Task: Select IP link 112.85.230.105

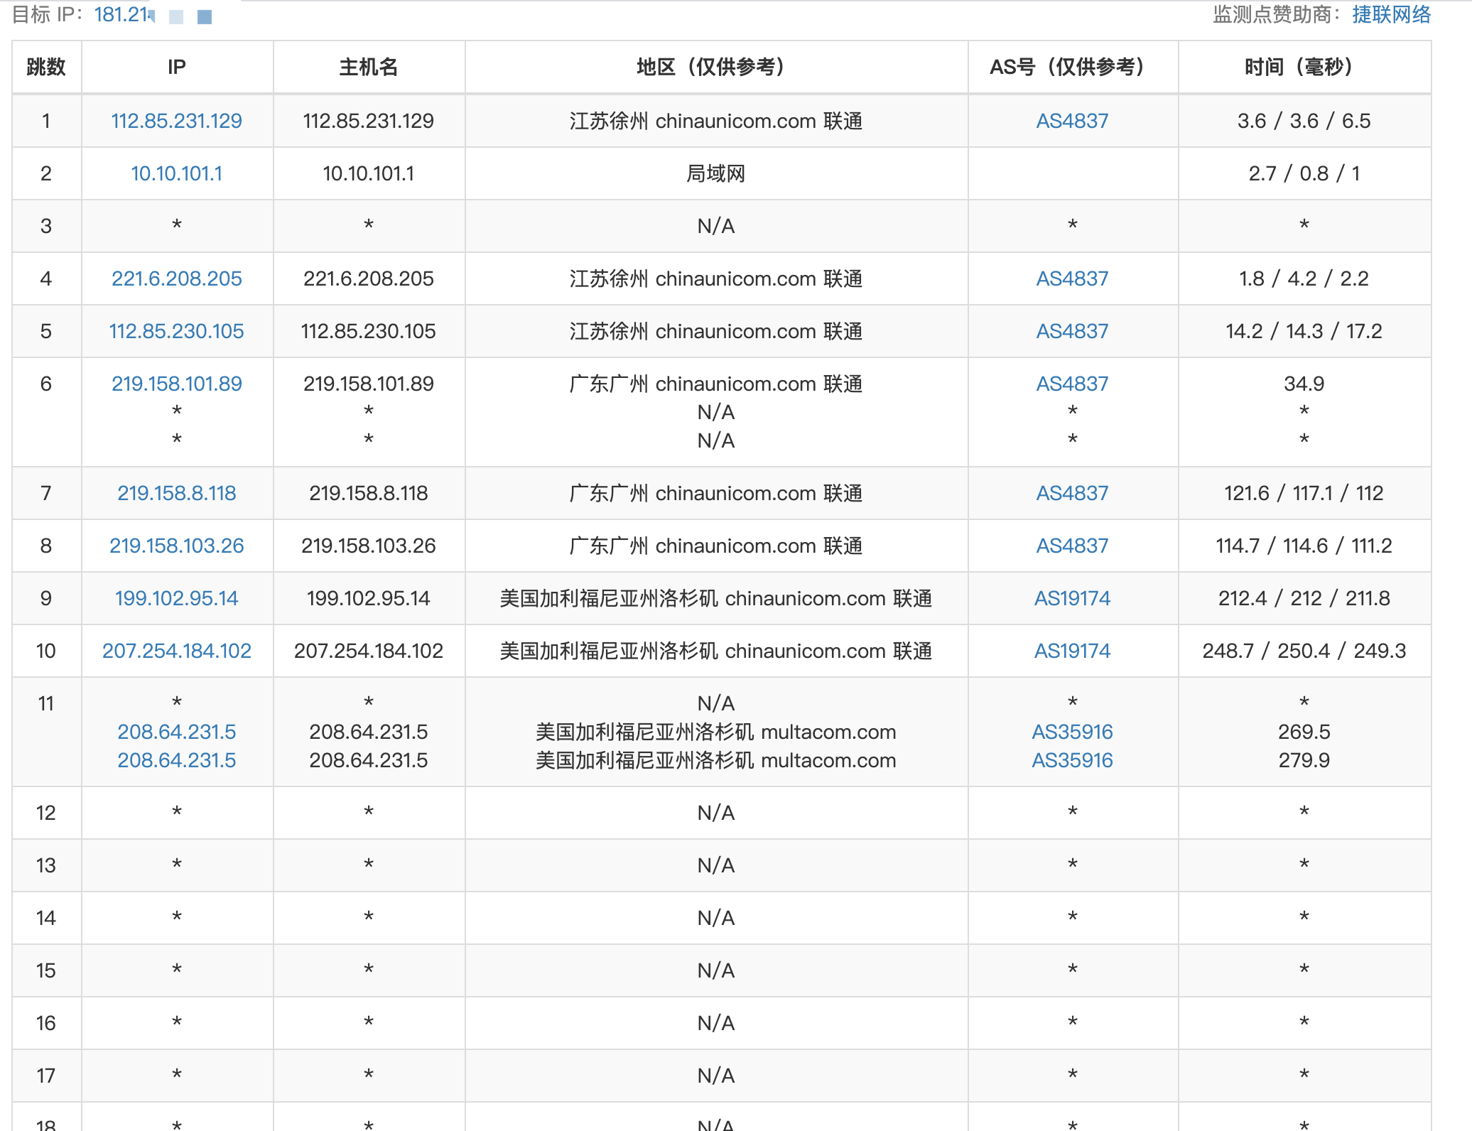Action: (176, 331)
